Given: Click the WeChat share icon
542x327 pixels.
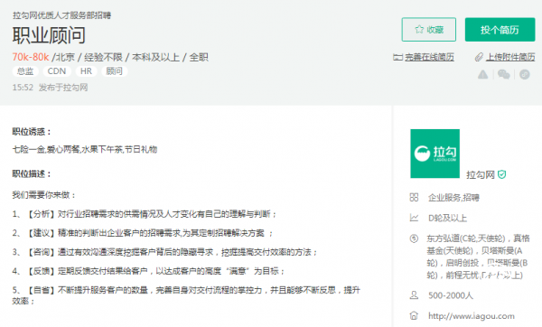Looking at the screenshot, I should click(x=504, y=74).
